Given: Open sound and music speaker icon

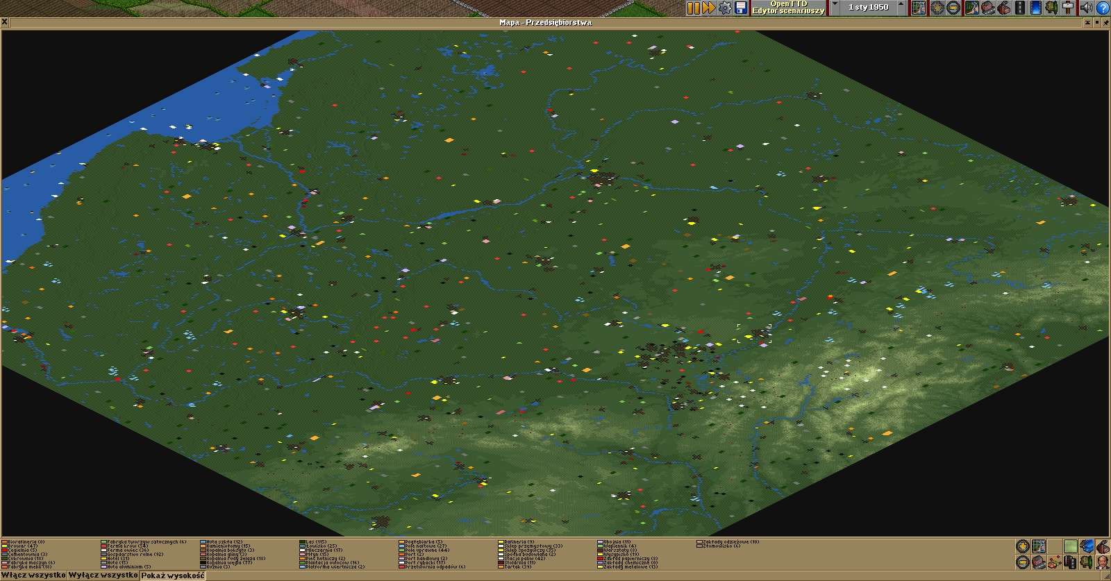Looking at the screenshot, I should [x=1087, y=8].
